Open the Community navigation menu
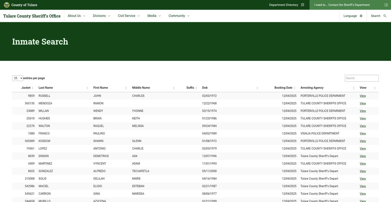Image resolution: width=391 pixels, height=202 pixels. click(179, 16)
